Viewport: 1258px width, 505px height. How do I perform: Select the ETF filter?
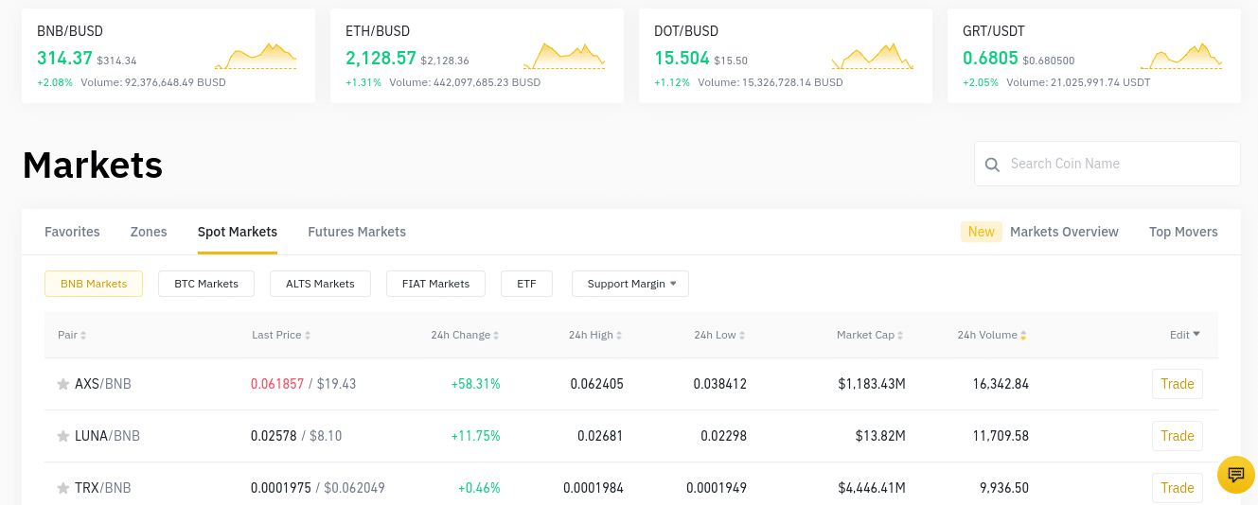point(526,284)
